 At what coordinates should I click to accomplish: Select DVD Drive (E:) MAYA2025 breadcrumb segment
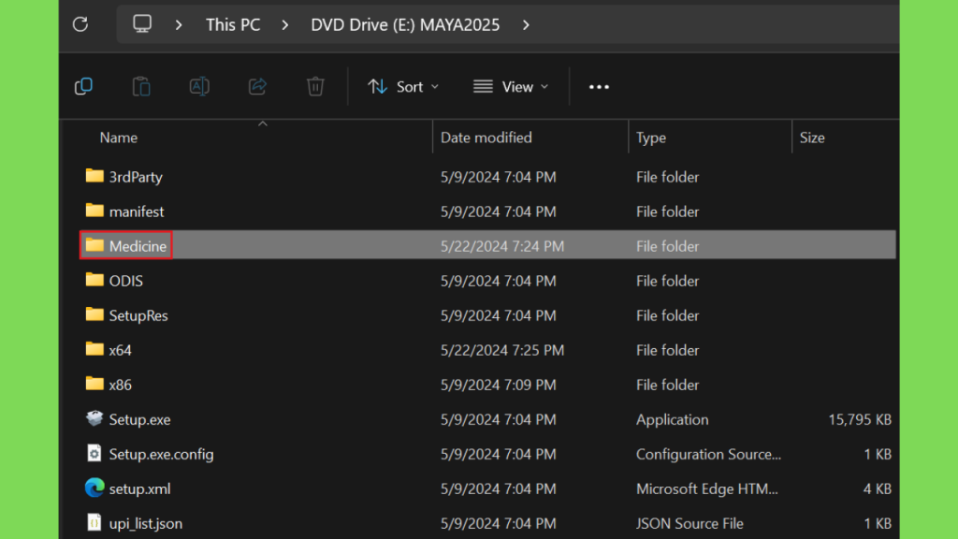(x=405, y=25)
